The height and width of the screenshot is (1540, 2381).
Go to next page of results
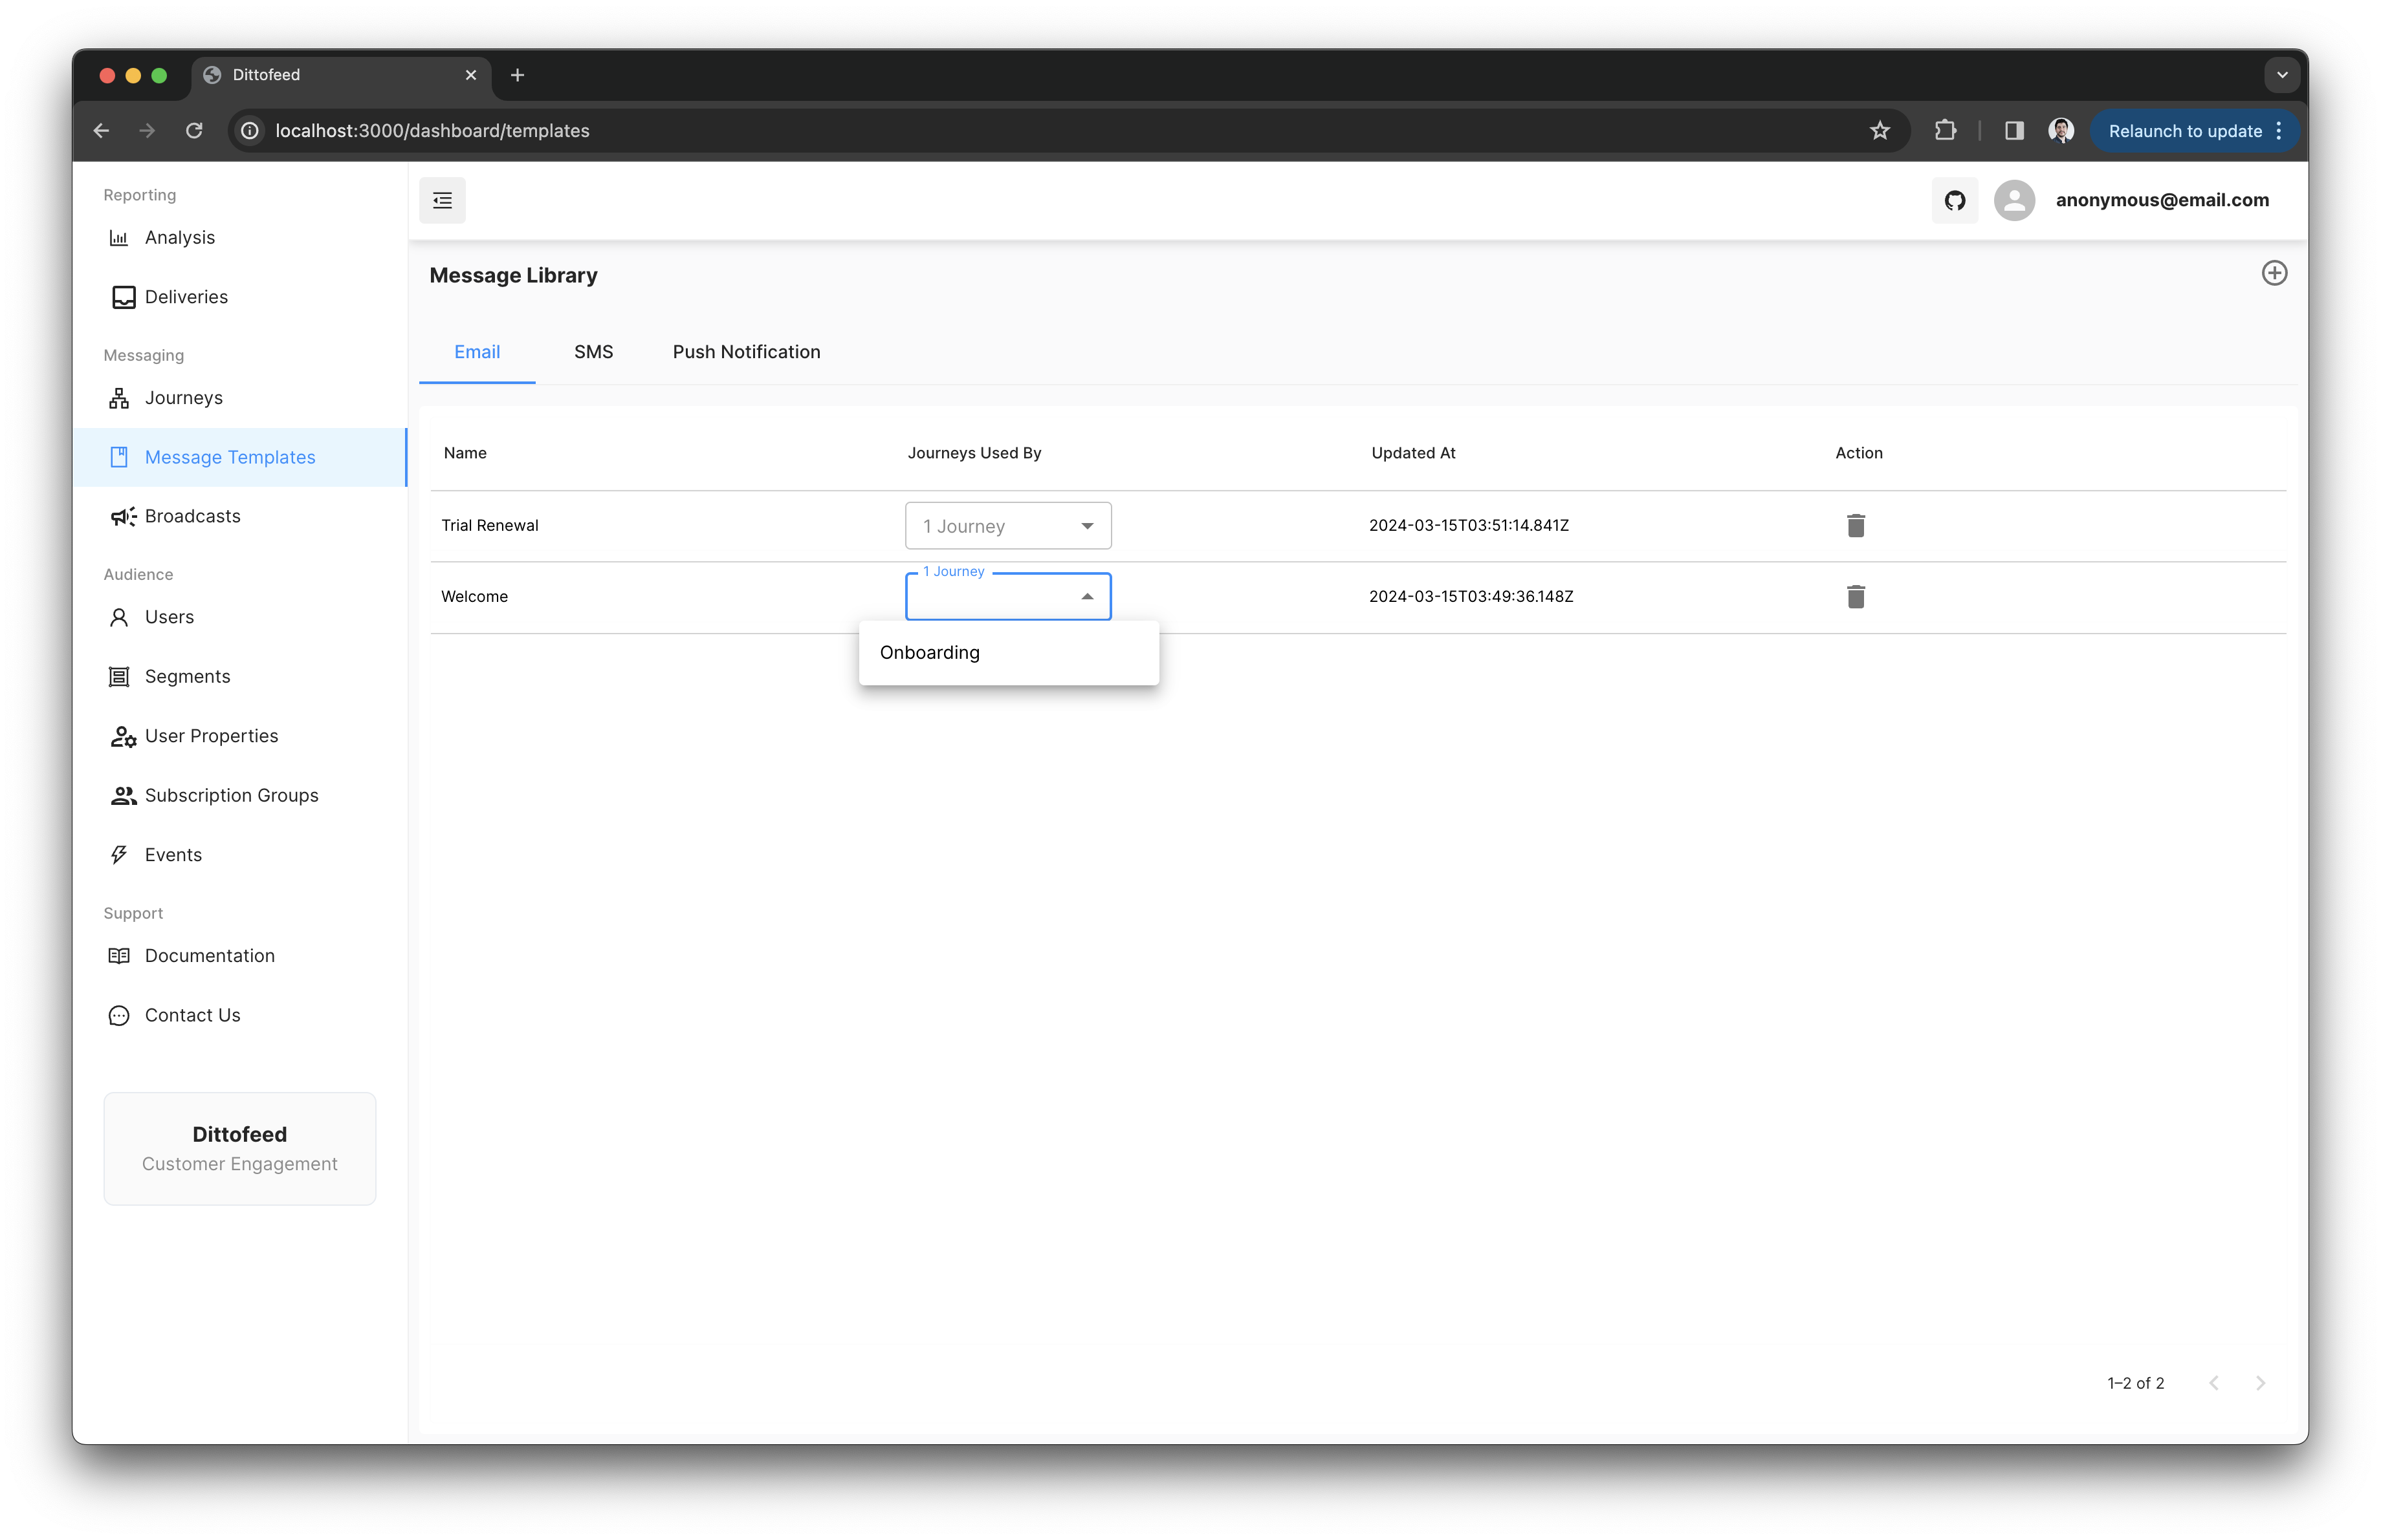click(x=2260, y=1383)
